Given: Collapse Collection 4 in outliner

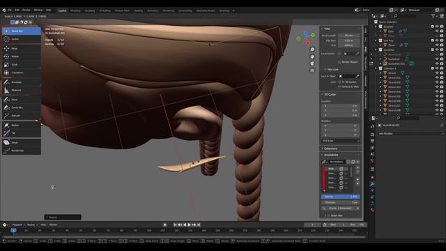Looking at the screenshot, I should point(376,68).
